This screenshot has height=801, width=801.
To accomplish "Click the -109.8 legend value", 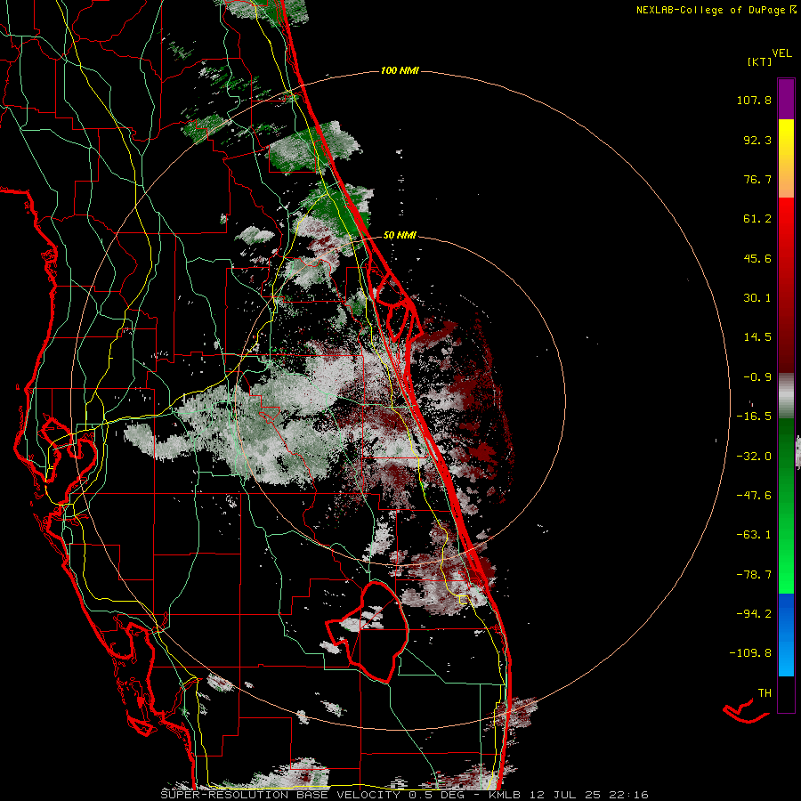I will click(750, 653).
